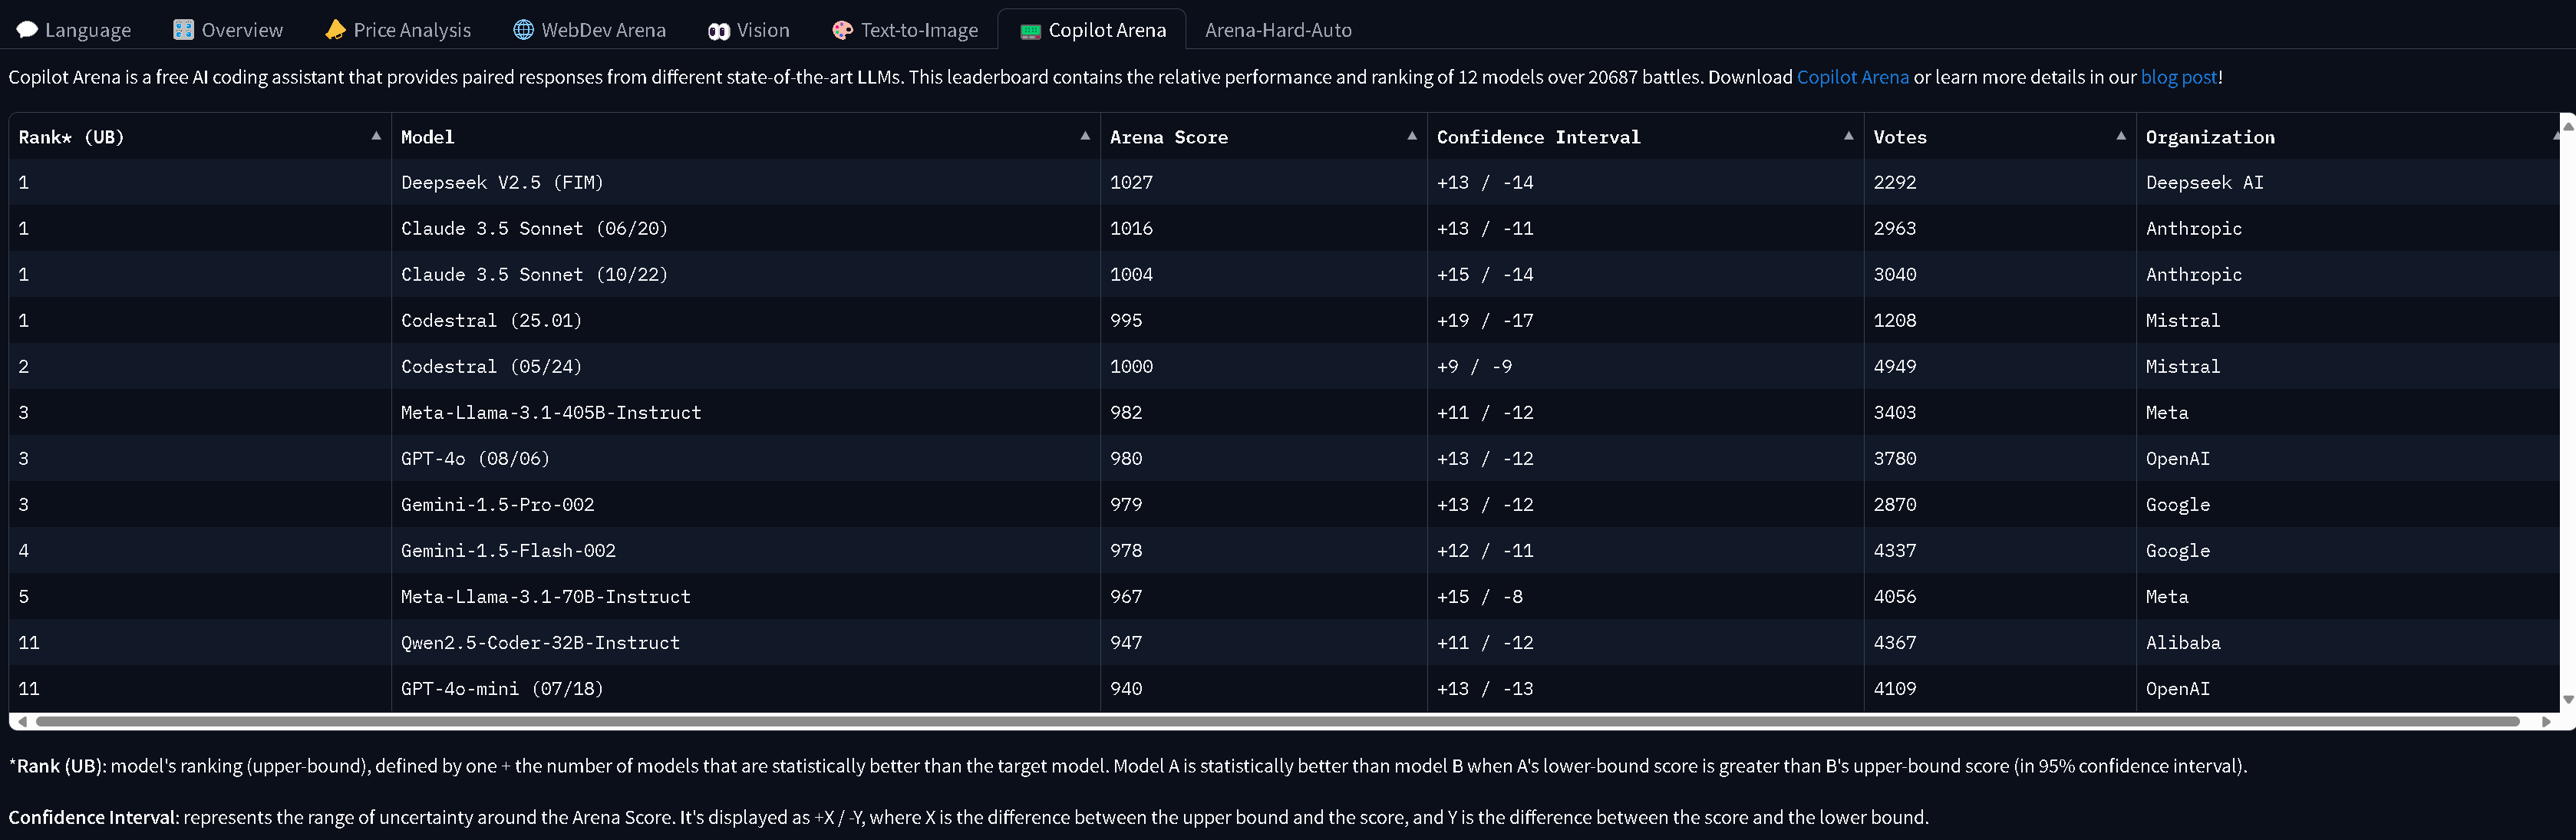
Task: Click the Overview tab grid icon
Action: coord(183,30)
